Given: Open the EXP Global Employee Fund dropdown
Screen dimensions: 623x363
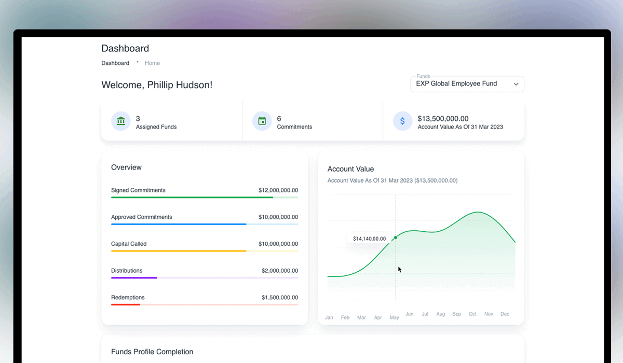Looking at the screenshot, I should [x=467, y=84].
